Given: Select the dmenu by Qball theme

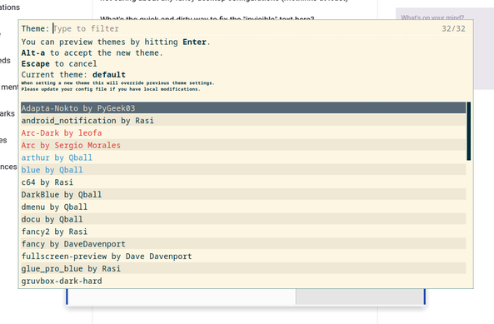Looking at the screenshot, I should [243, 207].
